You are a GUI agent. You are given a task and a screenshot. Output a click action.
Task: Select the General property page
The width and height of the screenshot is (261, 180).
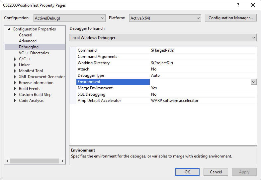(26, 35)
